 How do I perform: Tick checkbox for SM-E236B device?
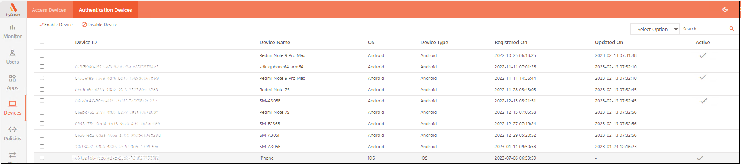click(x=42, y=124)
